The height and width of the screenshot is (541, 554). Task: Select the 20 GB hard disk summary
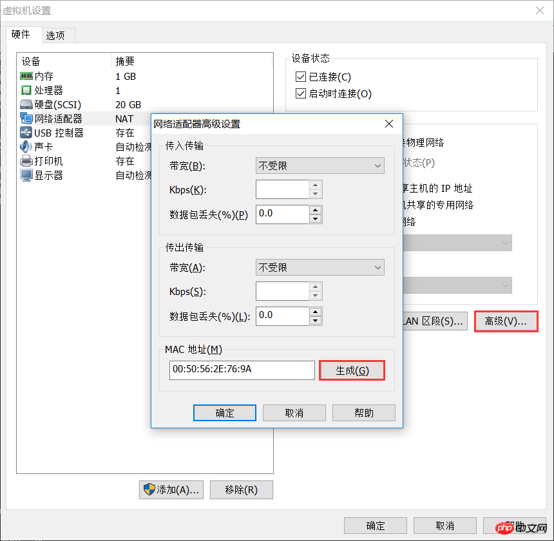128,104
